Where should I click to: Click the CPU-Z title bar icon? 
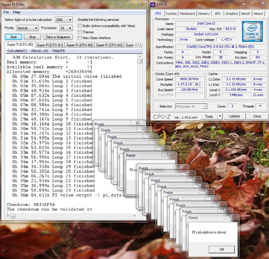click(x=153, y=5)
